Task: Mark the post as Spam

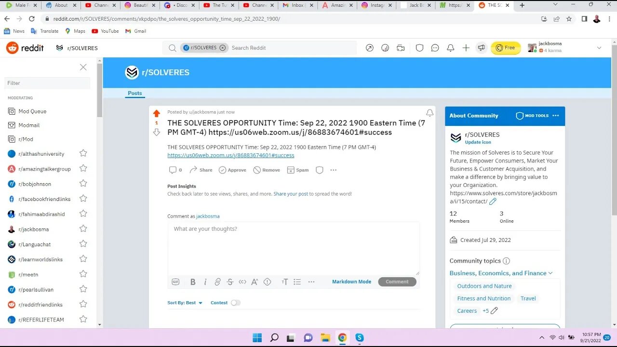Action: point(298,170)
